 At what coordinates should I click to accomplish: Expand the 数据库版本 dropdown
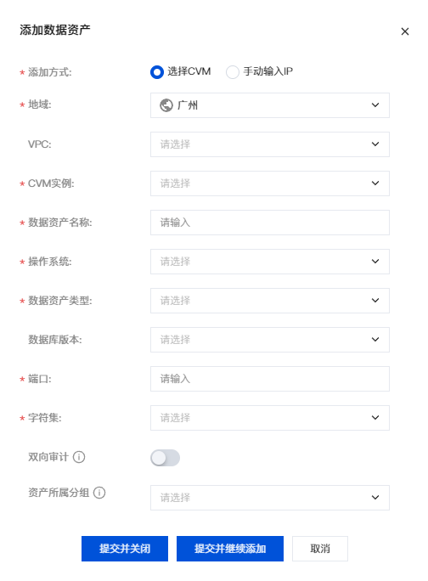click(270, 340)
